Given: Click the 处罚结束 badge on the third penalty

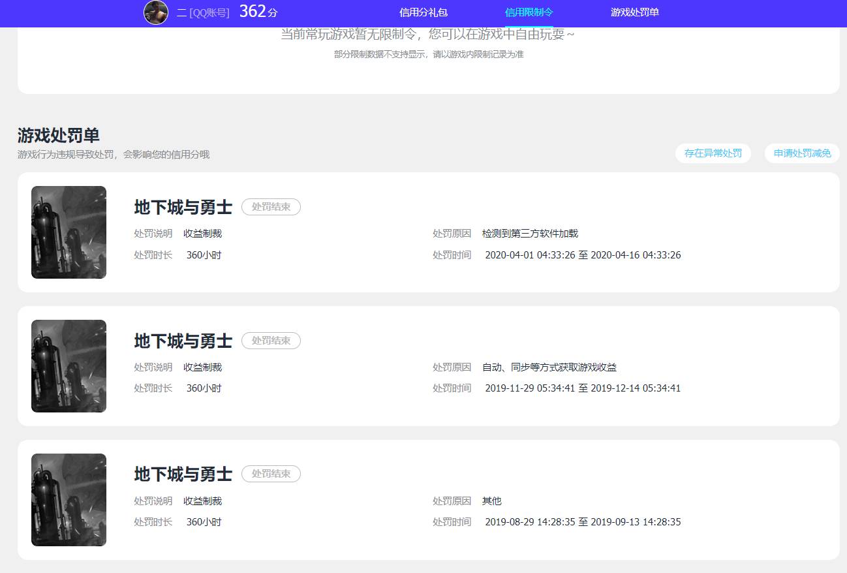Looking at the screenshot, I should [x=271, y=474].
